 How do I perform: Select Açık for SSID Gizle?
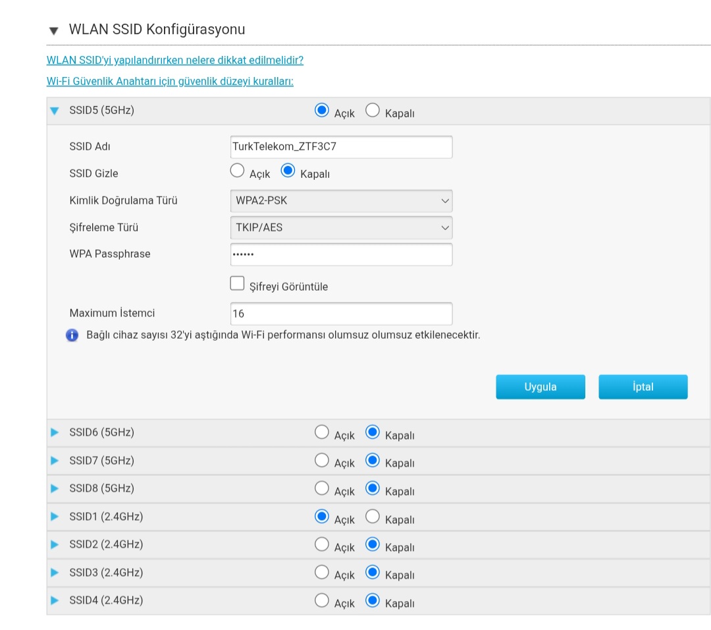click(x=238, y=171)
